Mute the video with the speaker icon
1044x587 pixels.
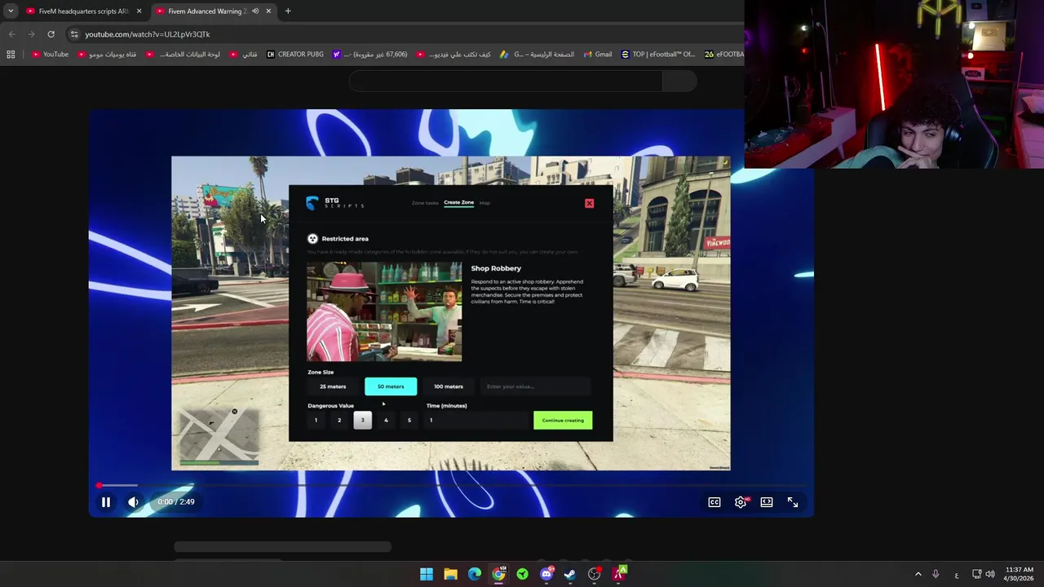(133, 502)
